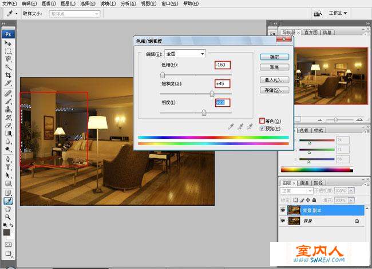
Task: Select the Zoom tool
Action: (x=8, y=217)
